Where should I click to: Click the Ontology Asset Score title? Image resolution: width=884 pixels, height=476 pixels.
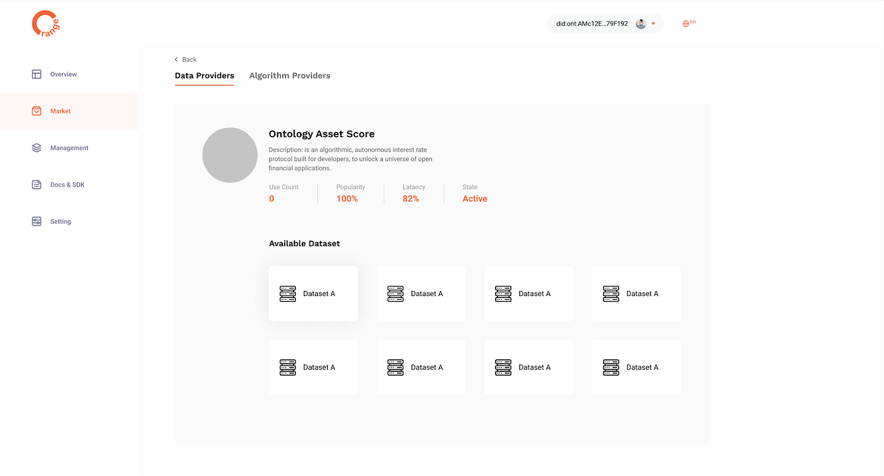coord(322,134)
